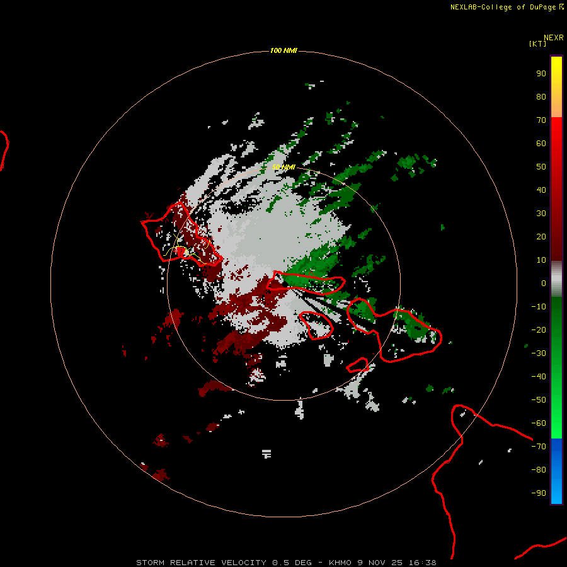Click the 90 value on the velocity scale
Image resolution: width=567 pixels, height=567 pixels.
541,74
